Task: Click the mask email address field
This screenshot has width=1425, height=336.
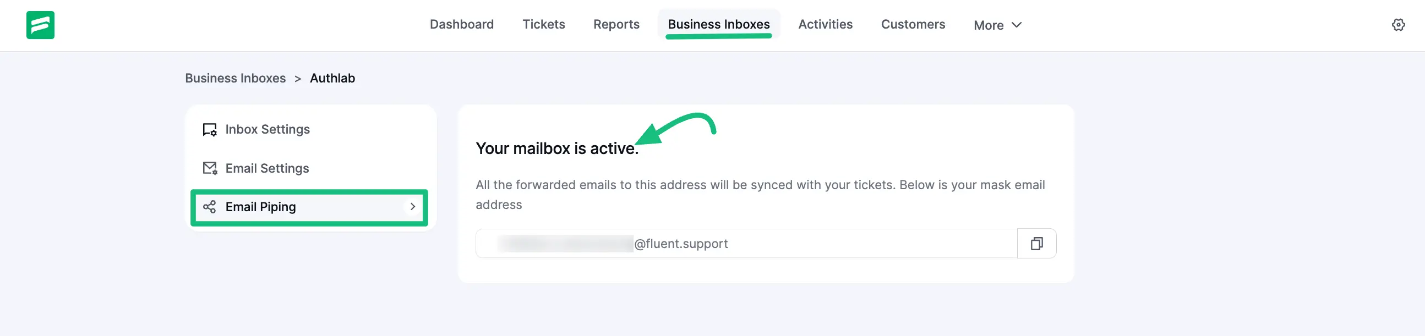Action: point(747,243)
